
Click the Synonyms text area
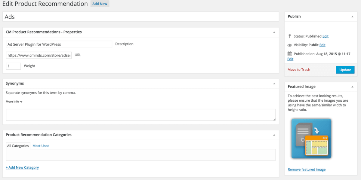[x=140, y=115]
